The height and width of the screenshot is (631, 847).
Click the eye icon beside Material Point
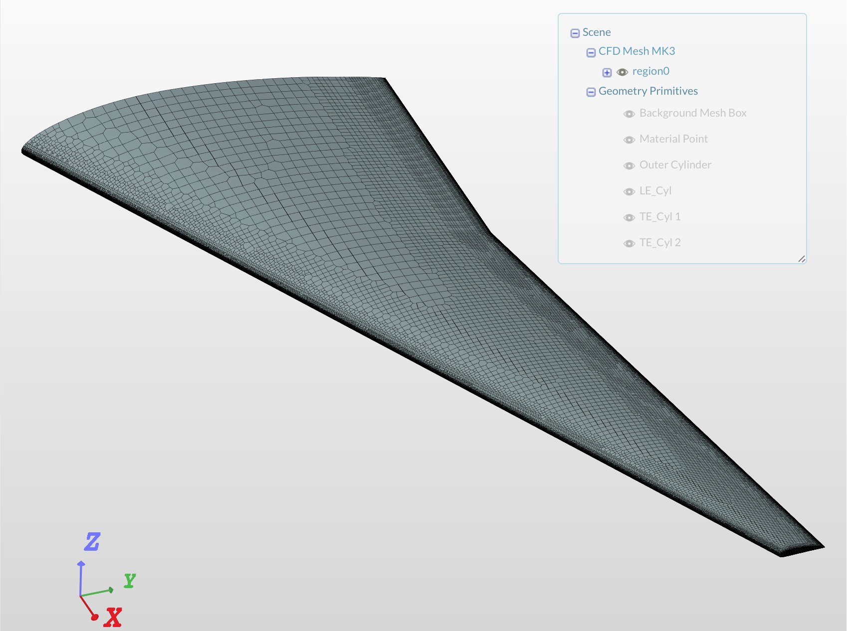629,140
